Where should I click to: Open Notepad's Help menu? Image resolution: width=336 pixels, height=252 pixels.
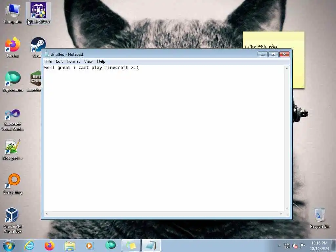tap(101, 61)
